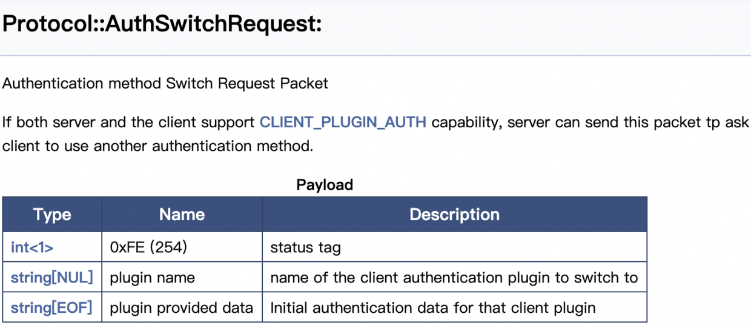This screenshot has height=328, width=751.
Task: Click the word "capability" after the link
Action: [x=464, y=122]
